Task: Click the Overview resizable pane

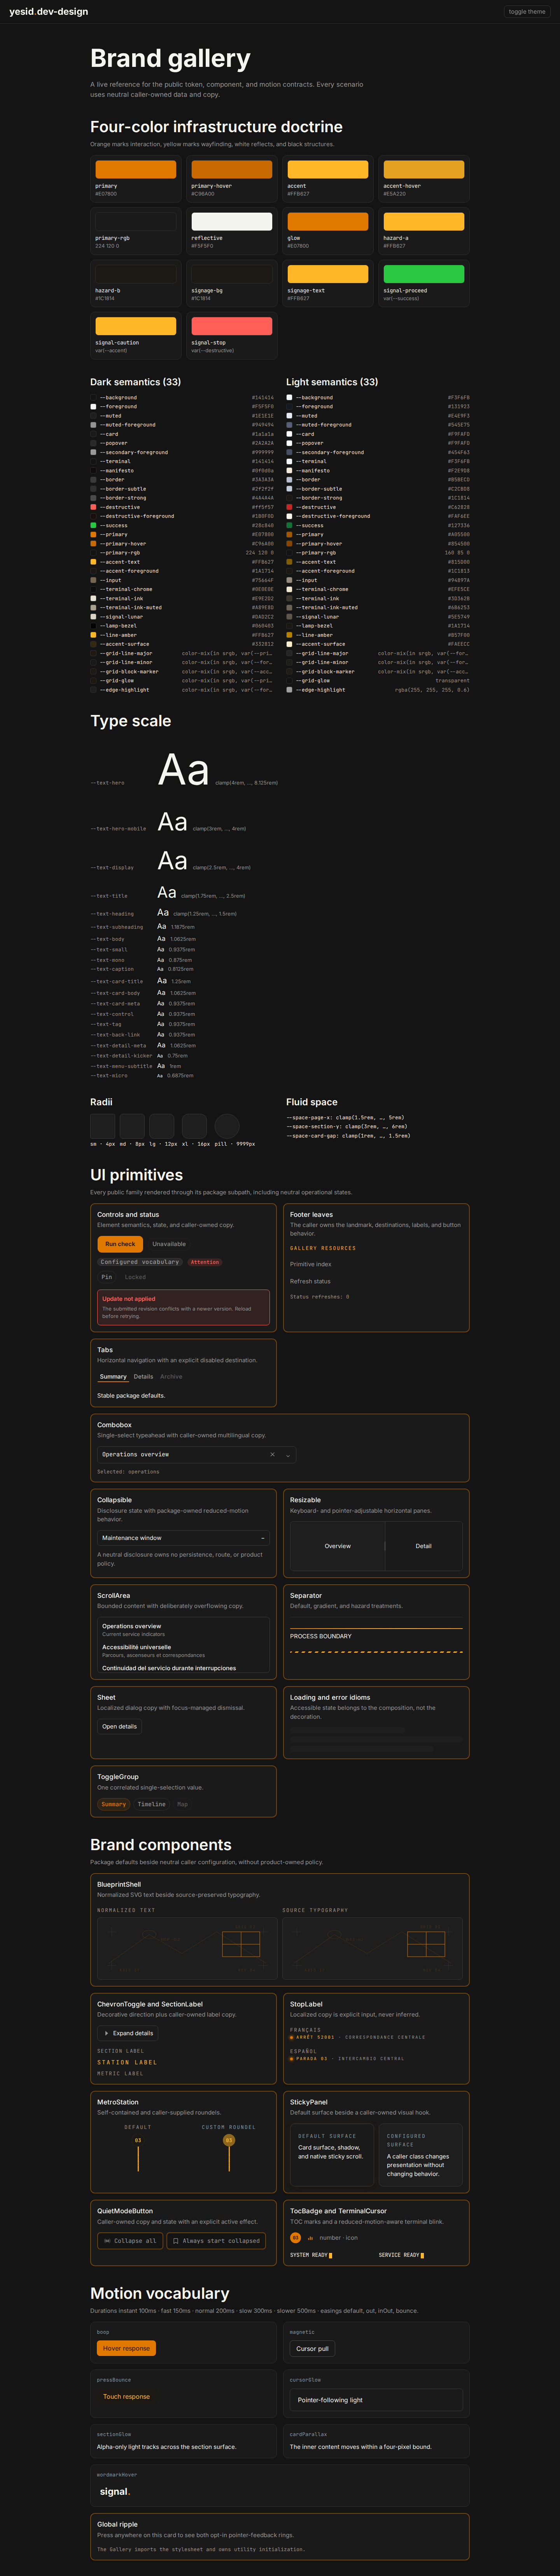Action: (x=337, y=1546)
